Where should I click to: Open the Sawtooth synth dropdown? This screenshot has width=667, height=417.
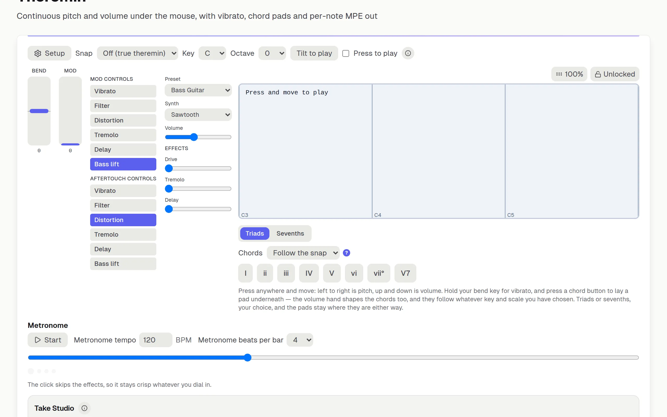198,115
